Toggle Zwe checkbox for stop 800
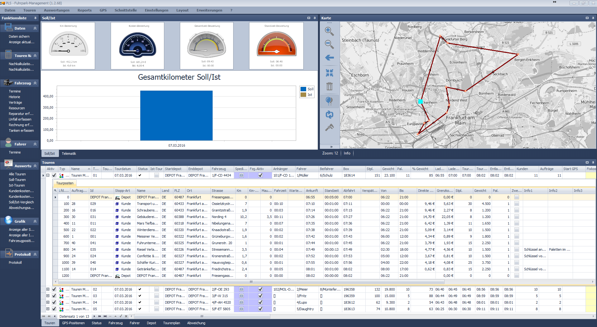Screen dimensions: 597x327 tap(517, 249)
